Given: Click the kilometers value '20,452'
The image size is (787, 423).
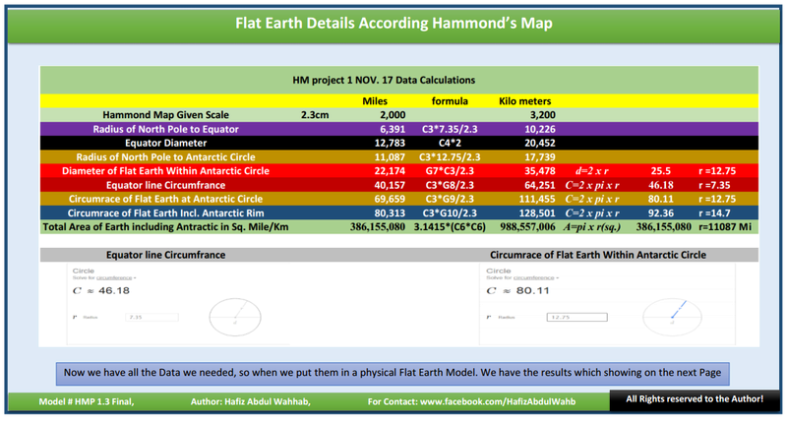Looking at the screenshot, I should (540, 143).
